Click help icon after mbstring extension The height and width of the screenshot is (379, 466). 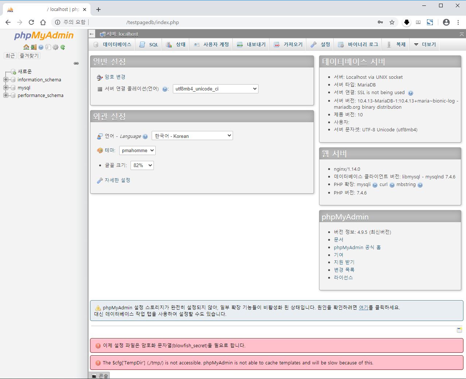click(x=420, y=185)
